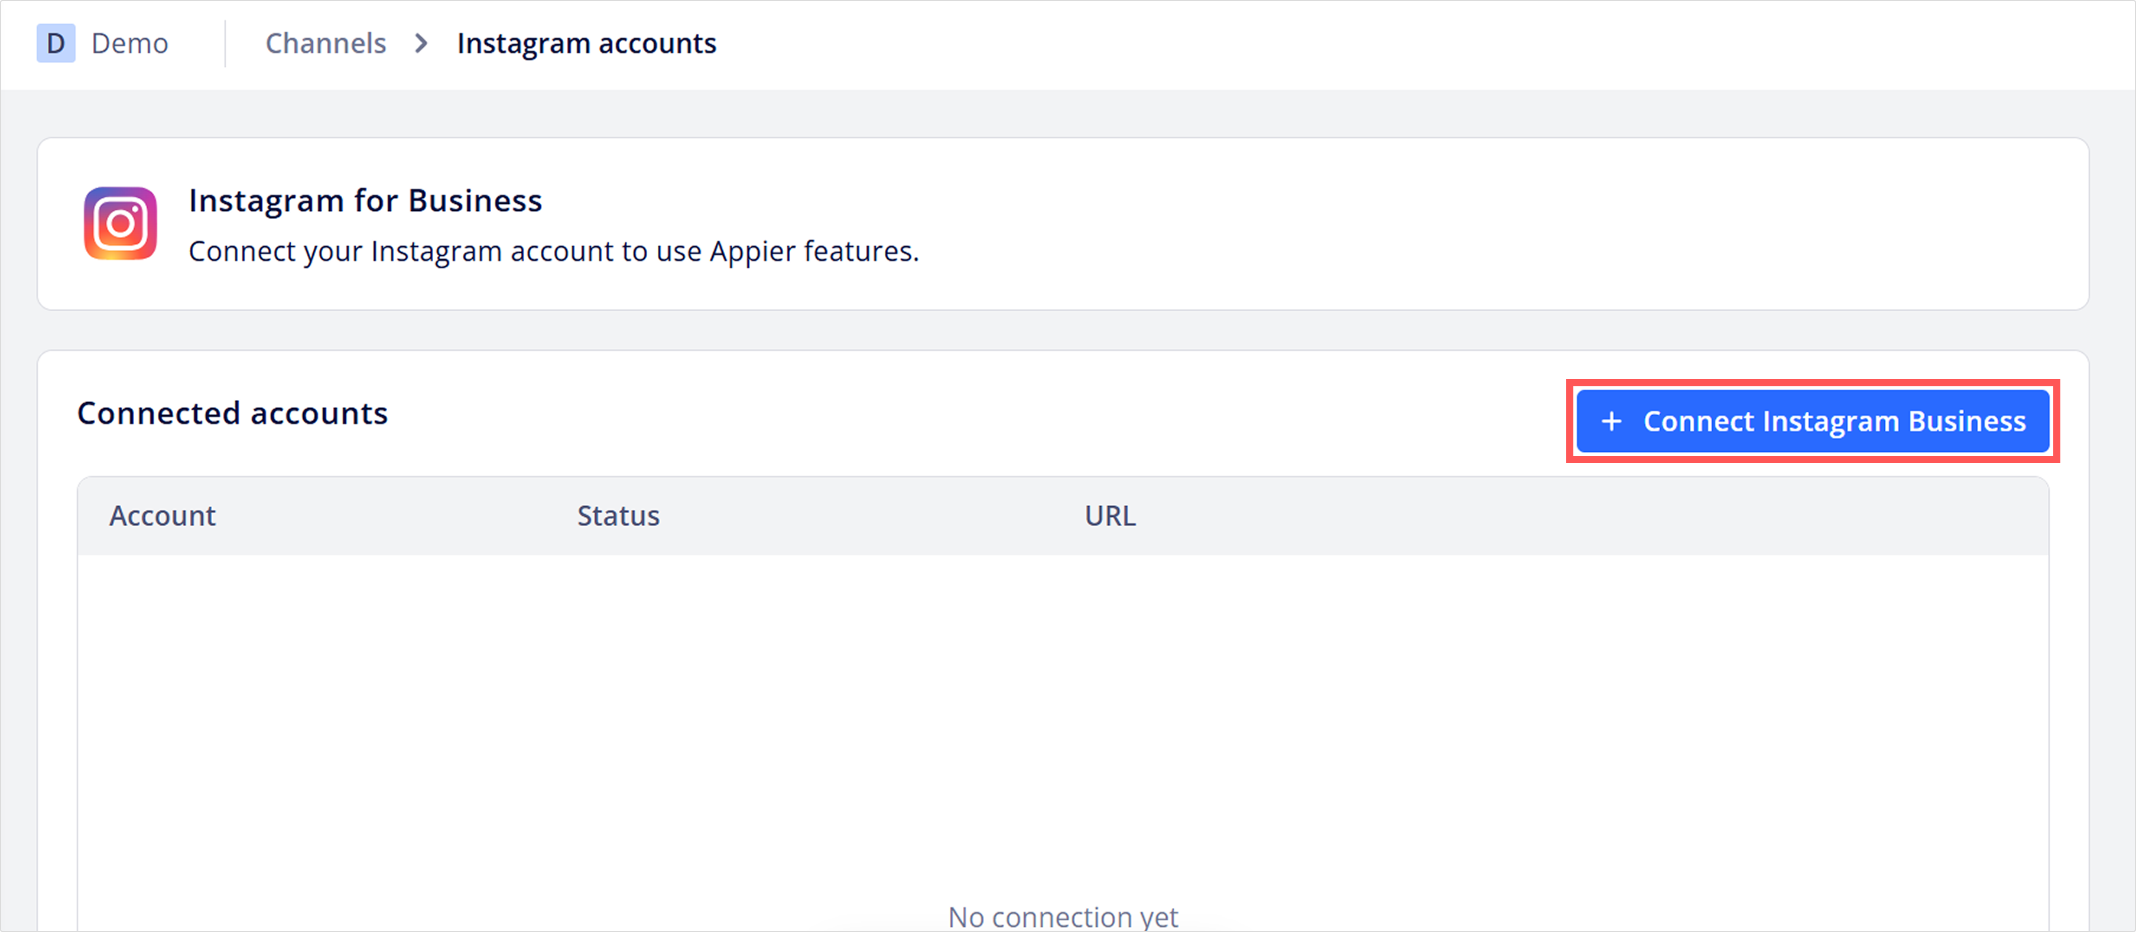Click the plus icon in Connect button

1611,422
